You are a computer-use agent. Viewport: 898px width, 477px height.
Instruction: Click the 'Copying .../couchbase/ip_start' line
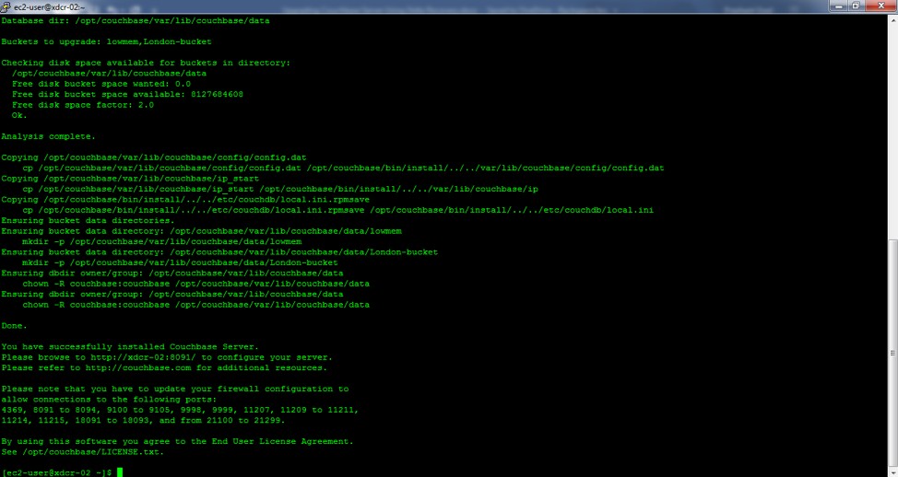pyautogui.click(x=130, y=179)
